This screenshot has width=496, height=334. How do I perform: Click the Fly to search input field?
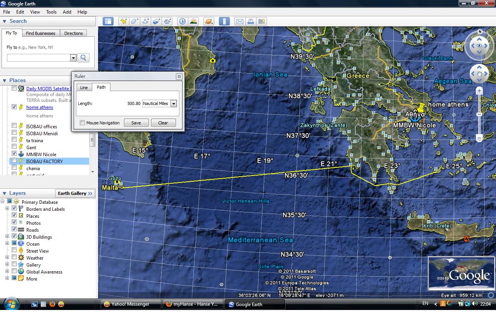[38, 58]
